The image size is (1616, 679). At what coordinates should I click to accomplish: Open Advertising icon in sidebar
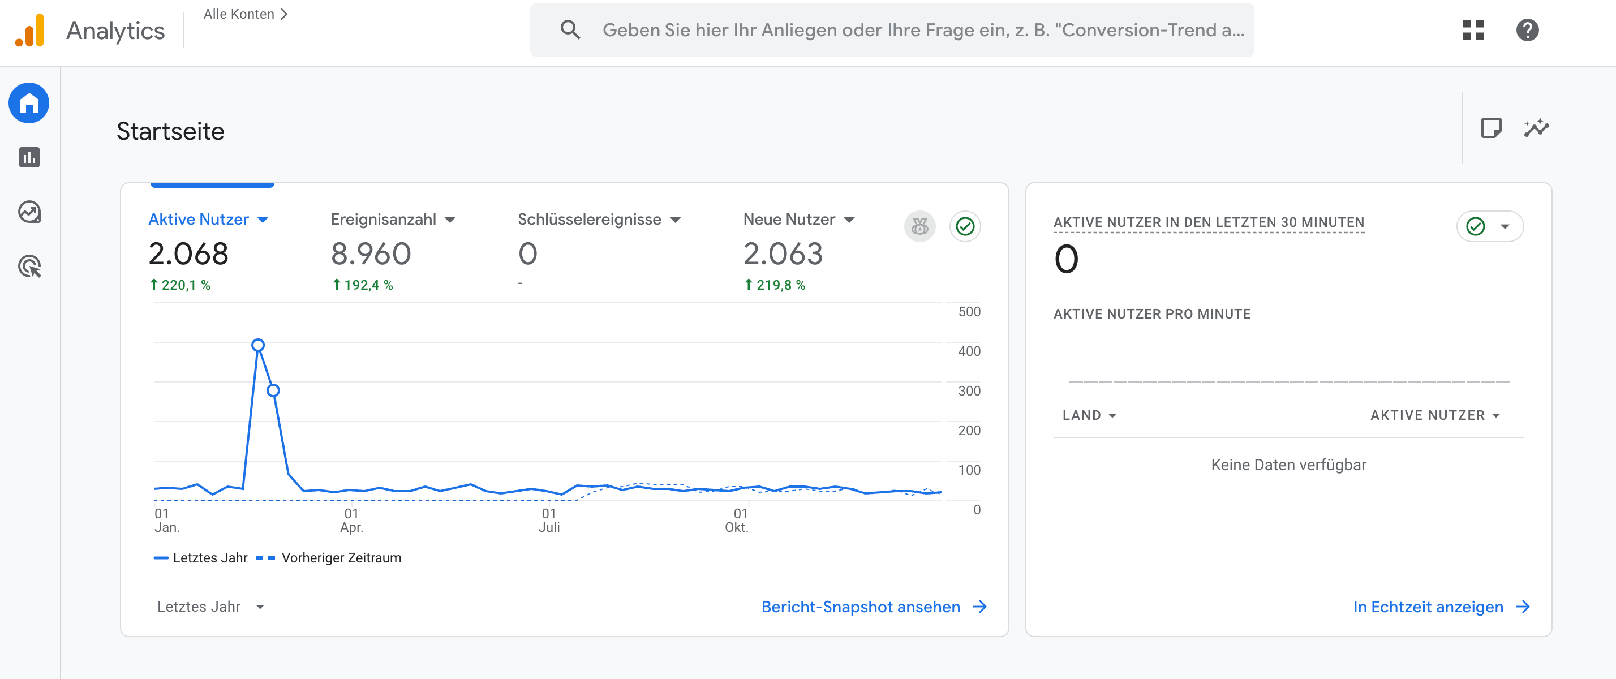pos(29,267)
